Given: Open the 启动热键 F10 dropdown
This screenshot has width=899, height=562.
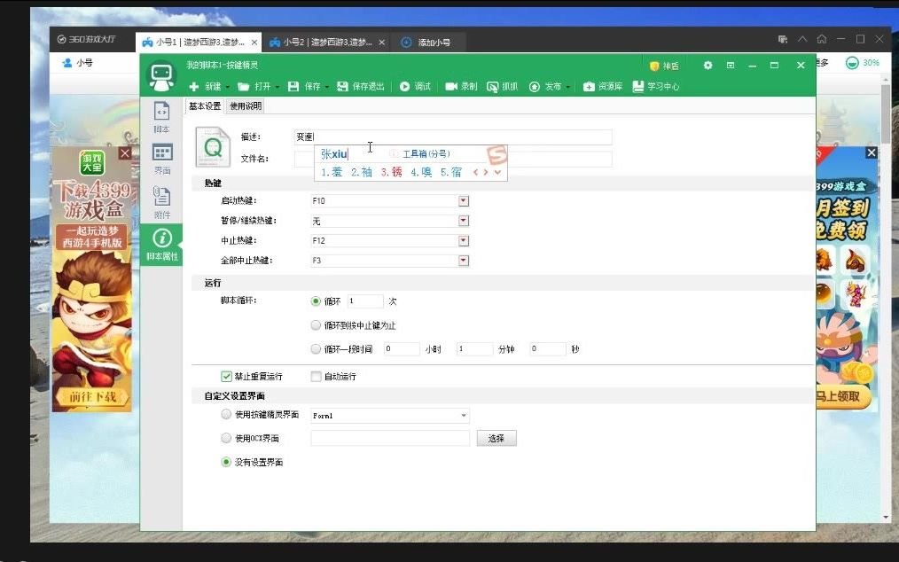Looking at the screenshot, I should (462, 200).
